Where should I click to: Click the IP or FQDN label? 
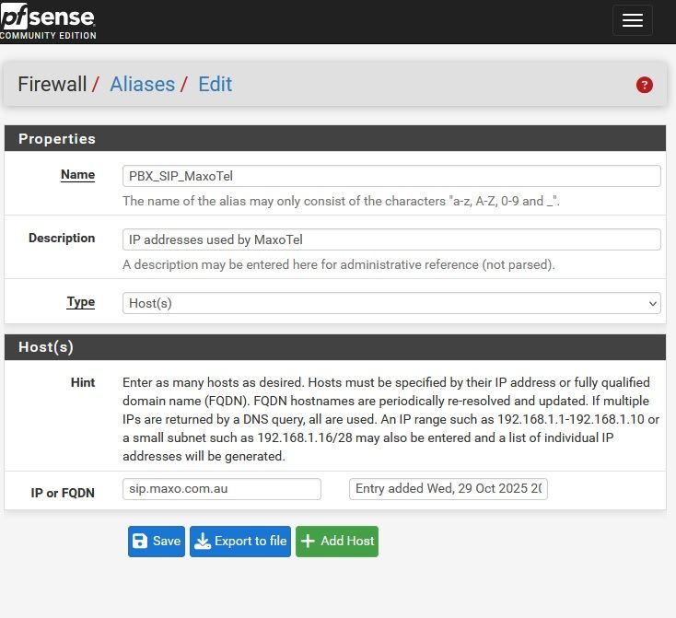point(63,494)
